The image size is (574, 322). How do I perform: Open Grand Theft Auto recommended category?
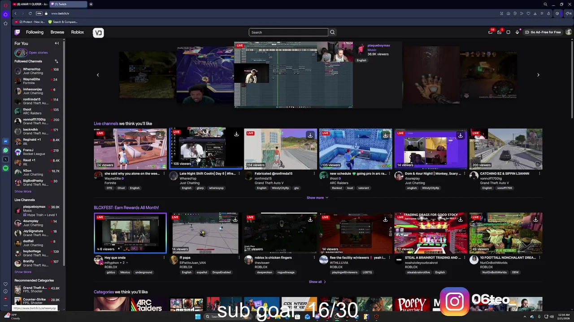(37, 290)
